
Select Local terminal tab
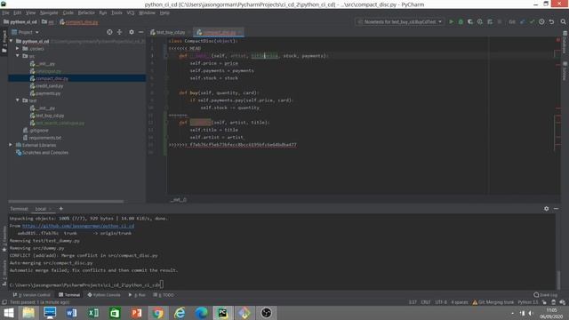pos(41,209)
